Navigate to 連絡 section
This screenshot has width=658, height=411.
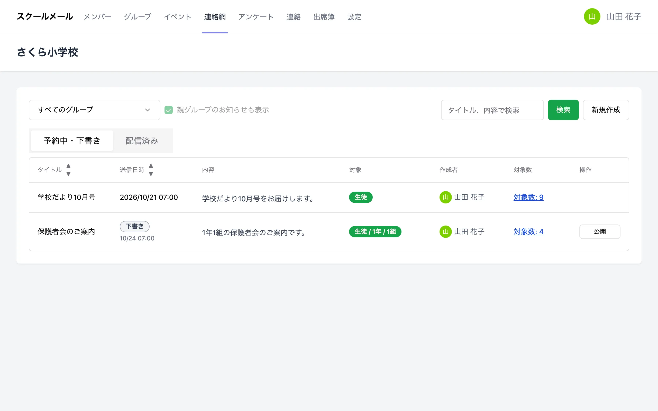coord(293,17)
